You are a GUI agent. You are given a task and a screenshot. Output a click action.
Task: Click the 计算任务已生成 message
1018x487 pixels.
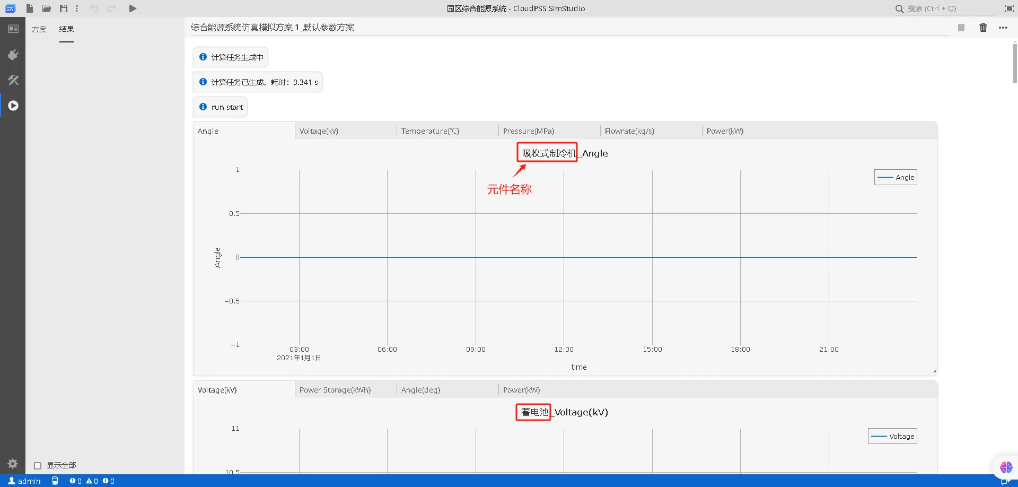click(x=258, y=82)
